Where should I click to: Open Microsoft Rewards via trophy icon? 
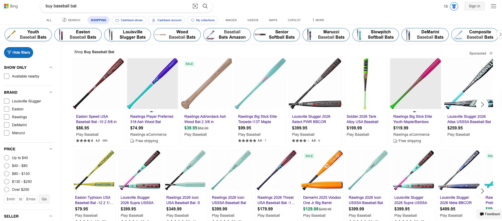click(x=453, y=6)
